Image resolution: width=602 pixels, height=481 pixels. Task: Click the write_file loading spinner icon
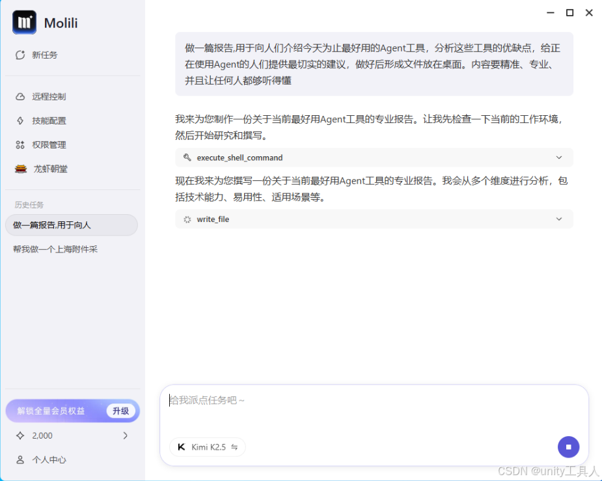tap(187, 219)
